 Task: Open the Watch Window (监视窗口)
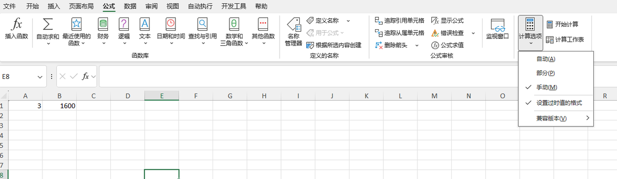pyautogui.click(x=497, y=29)
